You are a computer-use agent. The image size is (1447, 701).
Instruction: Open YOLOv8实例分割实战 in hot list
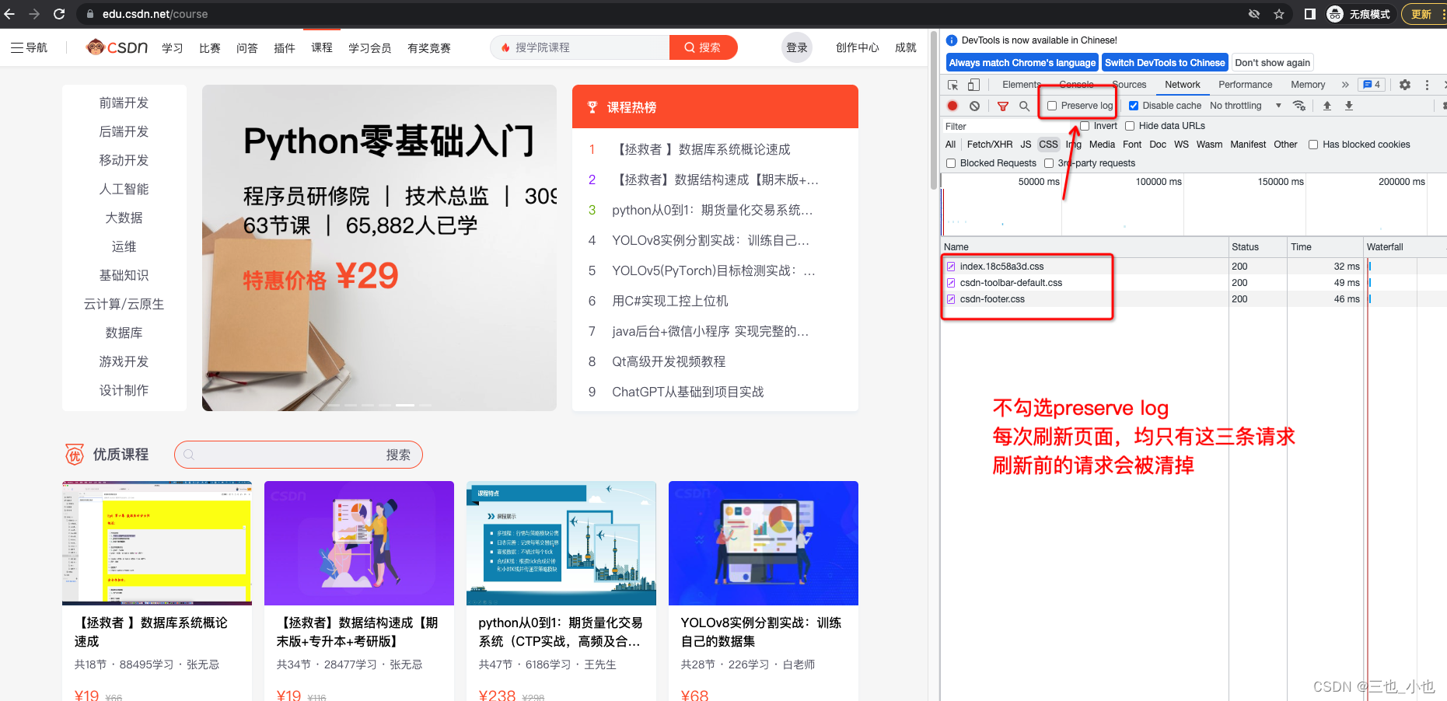(x=711, y=240)
